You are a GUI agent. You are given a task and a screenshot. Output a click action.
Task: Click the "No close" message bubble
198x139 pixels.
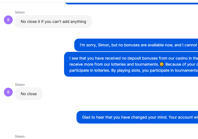coord(29,94)
